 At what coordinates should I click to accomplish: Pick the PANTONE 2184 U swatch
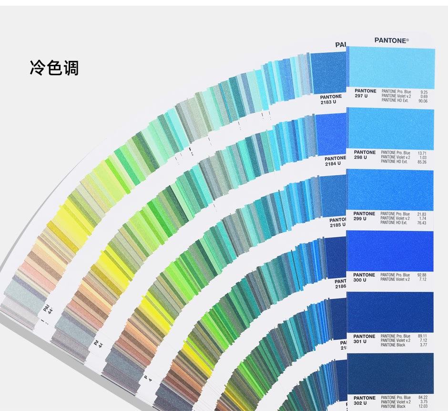331,134
